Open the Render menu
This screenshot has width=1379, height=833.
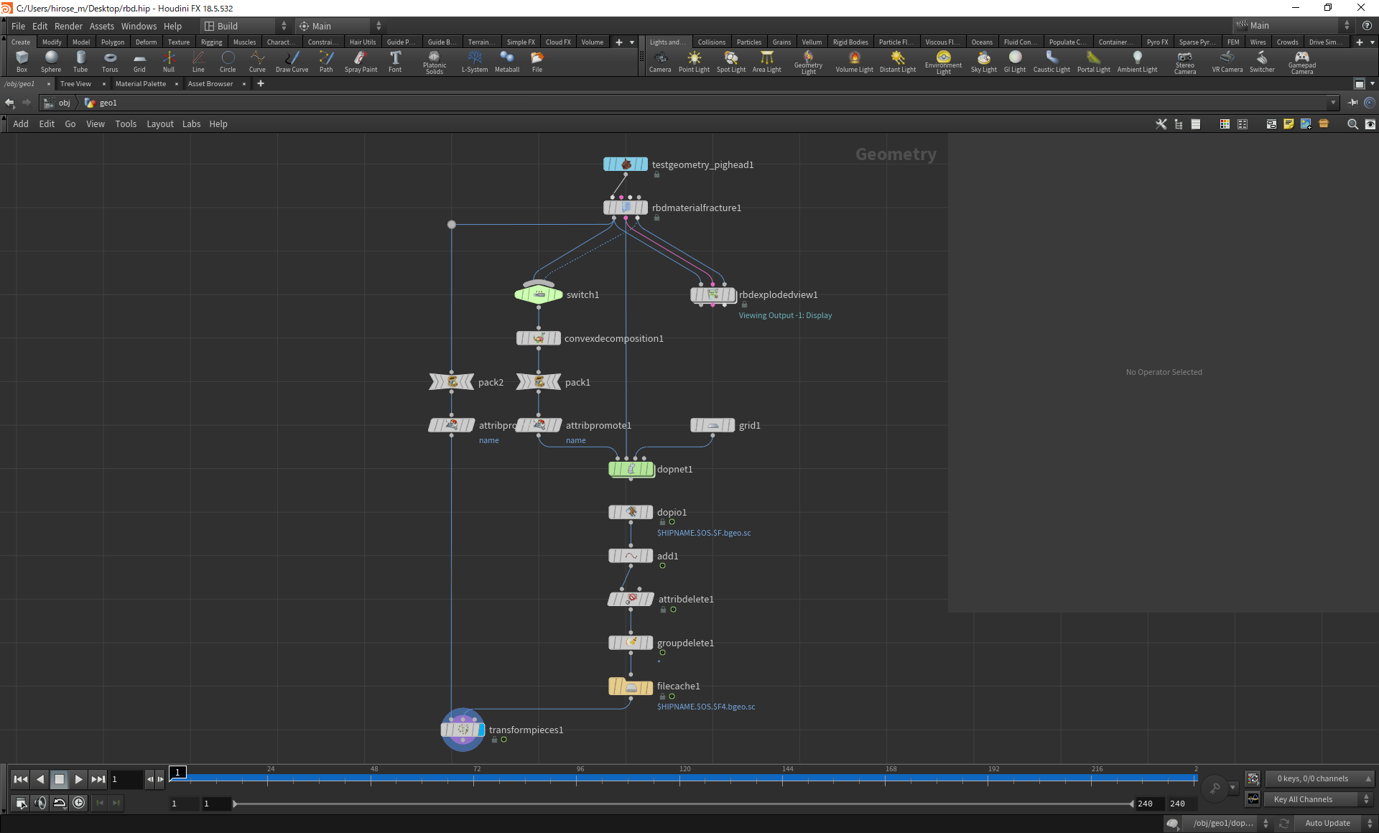(x=68, y=26)
